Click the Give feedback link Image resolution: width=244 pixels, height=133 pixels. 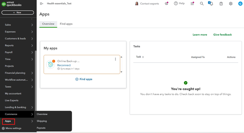coord(223,35)
